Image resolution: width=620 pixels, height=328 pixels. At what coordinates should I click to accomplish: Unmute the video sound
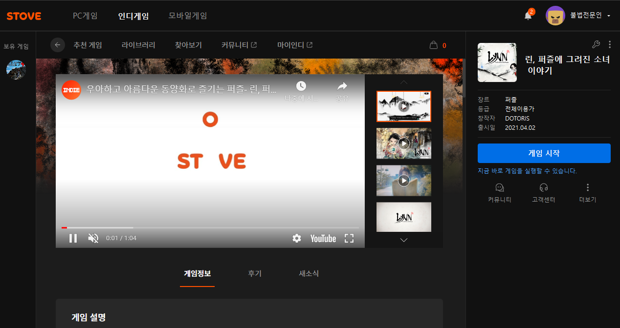[x=93, y=238]
